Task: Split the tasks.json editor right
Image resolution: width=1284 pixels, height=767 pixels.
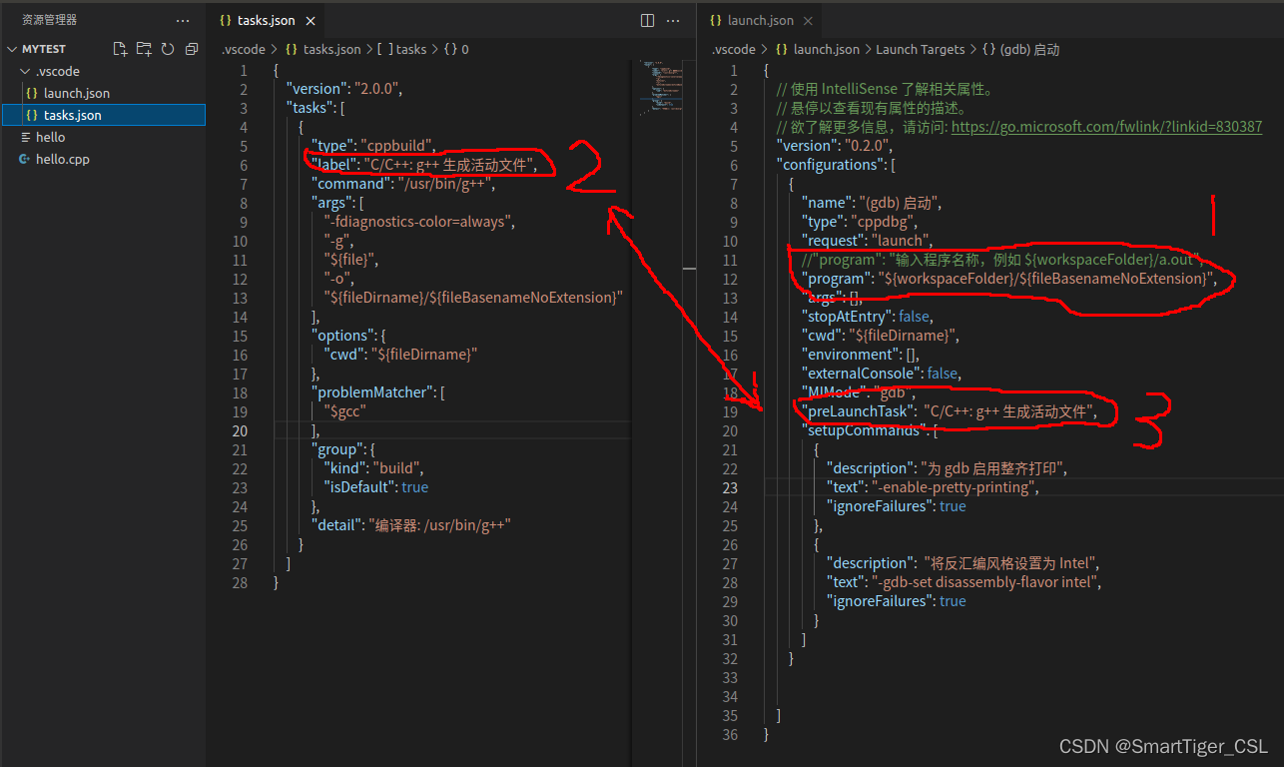Action: (x=647, y=20)
